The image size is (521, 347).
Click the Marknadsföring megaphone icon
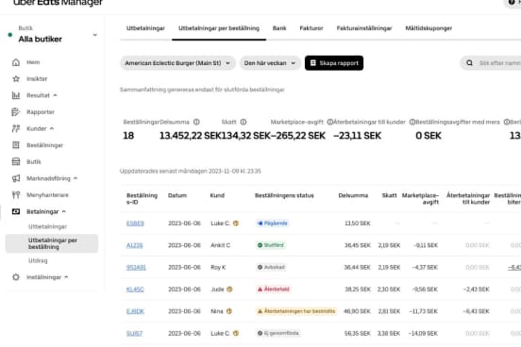[x=16, y=178]
